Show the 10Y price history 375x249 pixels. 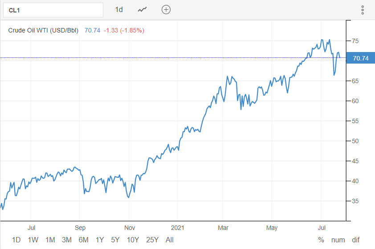(132, 240)
